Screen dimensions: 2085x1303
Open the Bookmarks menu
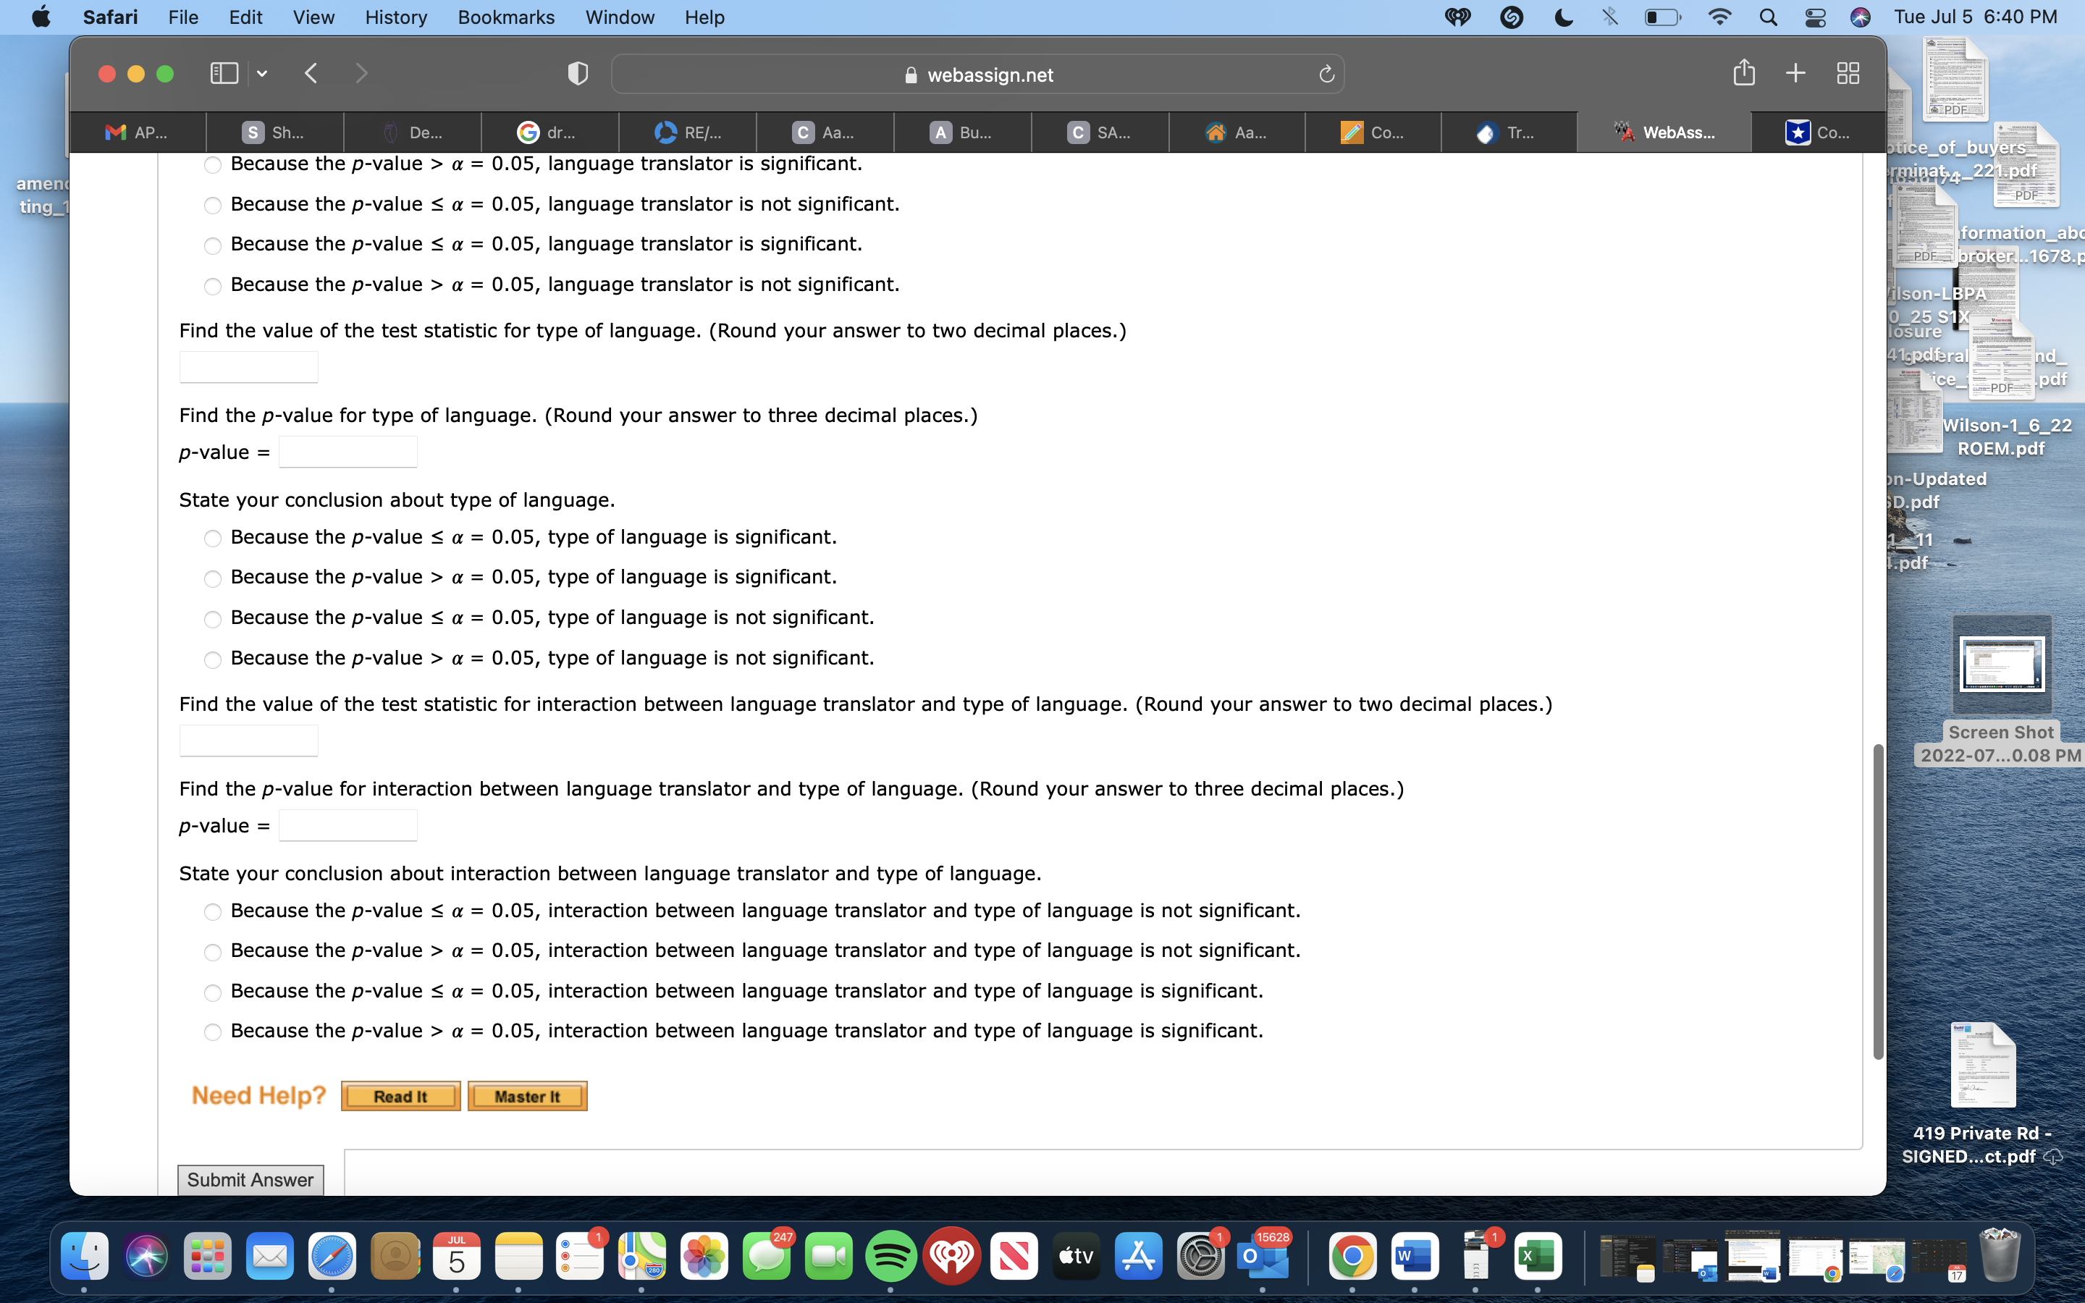point(506,17)
